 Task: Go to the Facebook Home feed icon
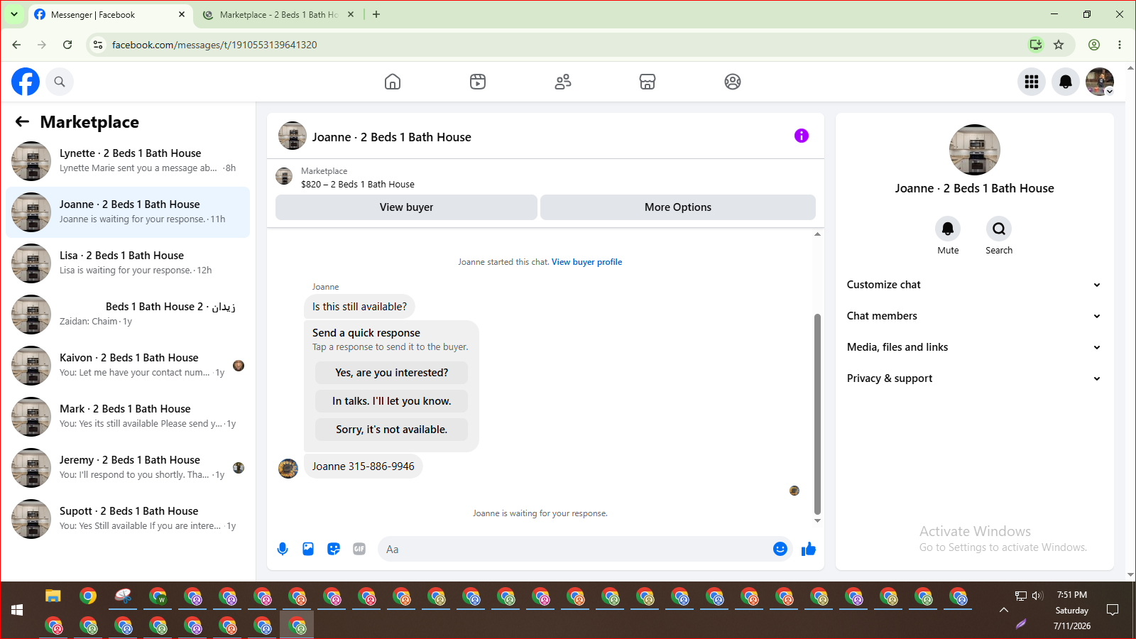tap(393, 82)
